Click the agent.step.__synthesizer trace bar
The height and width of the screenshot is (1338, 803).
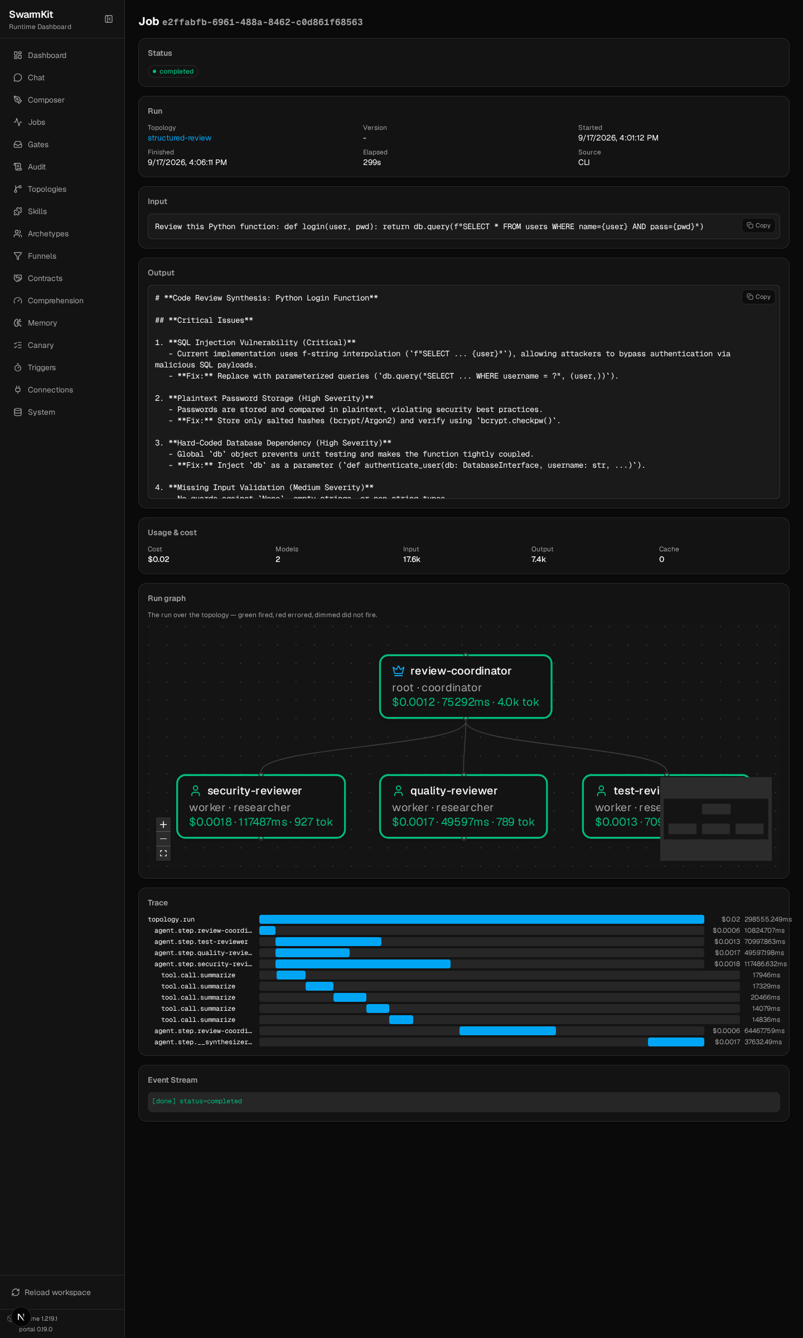click(x=676, y=1042)
